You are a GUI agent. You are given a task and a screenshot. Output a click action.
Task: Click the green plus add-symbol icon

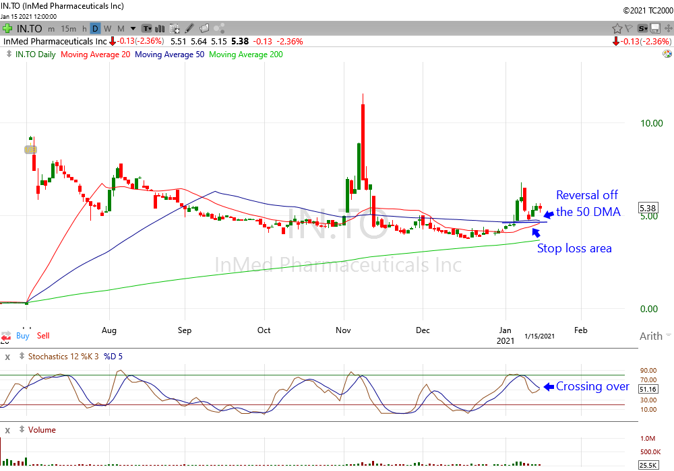click(x=7, y=29)
